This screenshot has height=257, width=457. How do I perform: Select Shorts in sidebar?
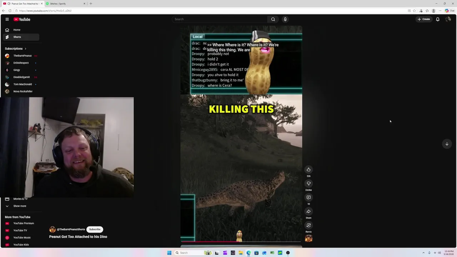[x=21, y=37]
